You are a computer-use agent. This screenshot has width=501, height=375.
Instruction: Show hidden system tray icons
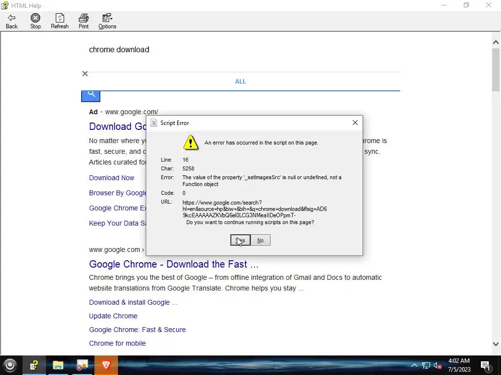pyautogui.click(x=414, y=365)
